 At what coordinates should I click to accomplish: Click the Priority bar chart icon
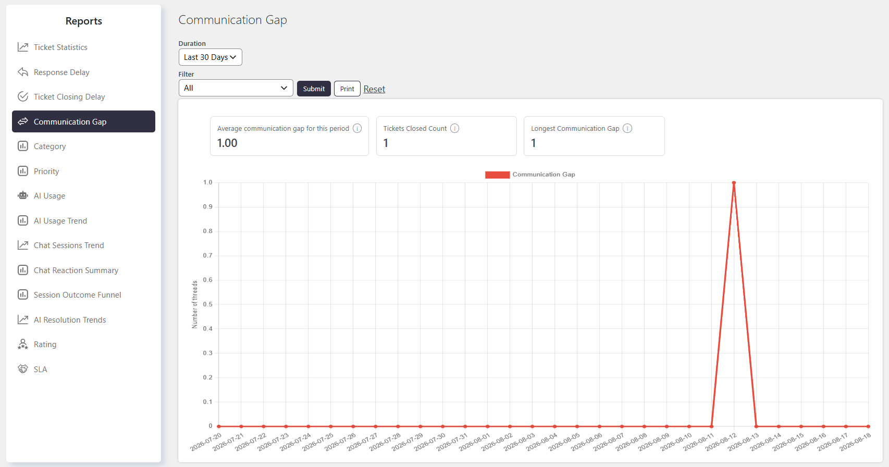tap(23, 171)
